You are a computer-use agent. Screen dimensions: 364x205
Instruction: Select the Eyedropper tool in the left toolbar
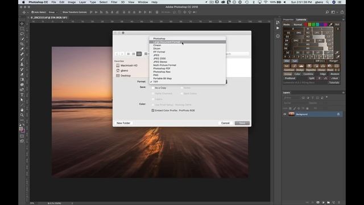tap(22, 49)
